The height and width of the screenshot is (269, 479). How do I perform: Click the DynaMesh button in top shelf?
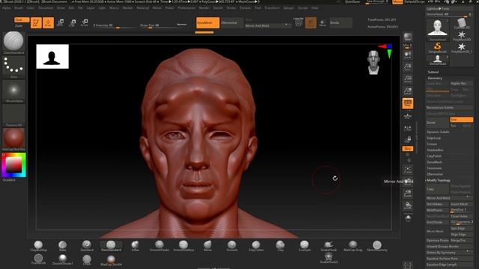tap(208, 22)
